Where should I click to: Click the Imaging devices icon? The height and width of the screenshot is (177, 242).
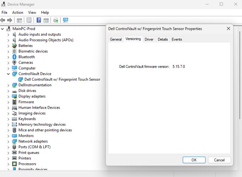click(14, 113)
